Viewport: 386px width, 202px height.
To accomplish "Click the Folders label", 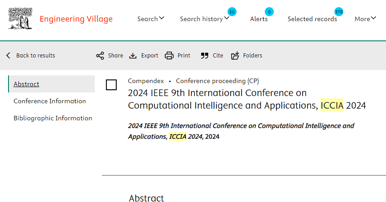I will coord(253,55).
